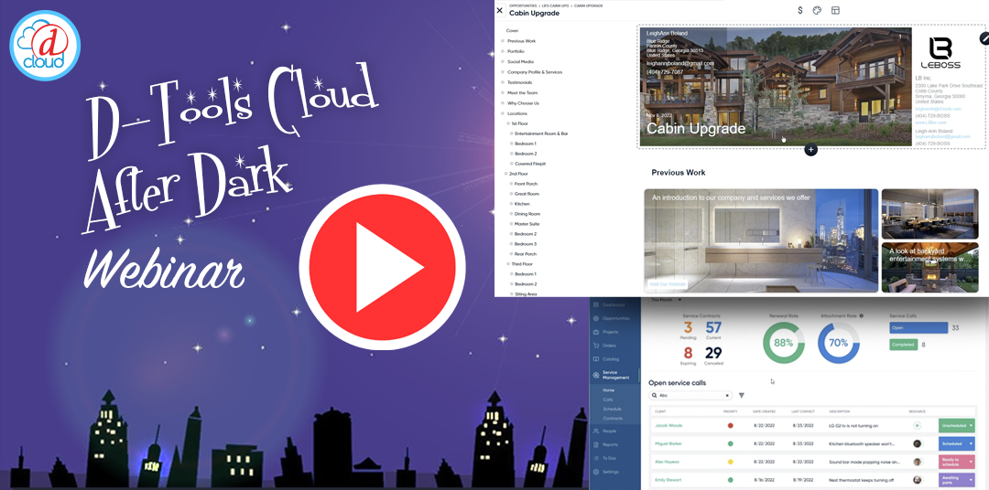Open Schedule under Service Management
This screenshot has height=490, width=989.
point(612,409)
